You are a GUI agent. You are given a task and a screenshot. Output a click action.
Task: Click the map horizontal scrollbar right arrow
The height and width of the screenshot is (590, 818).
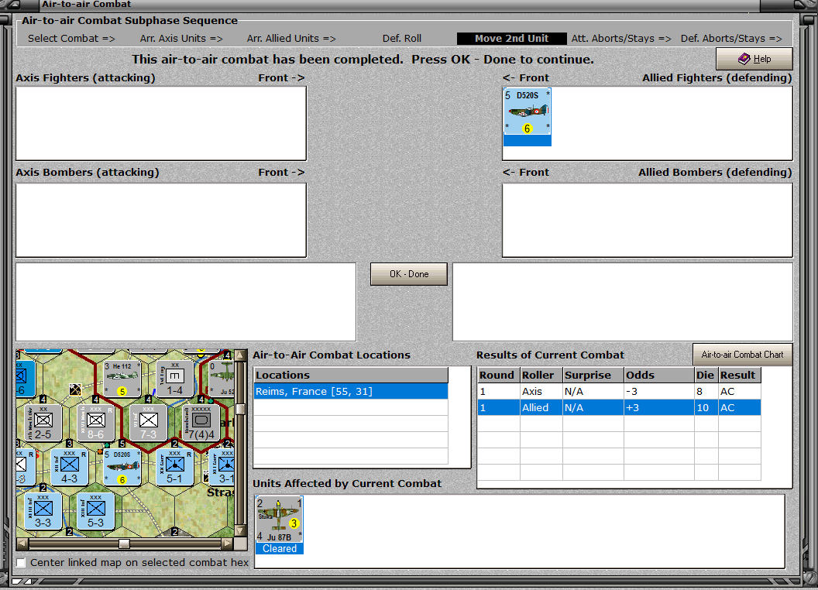click(228, 544)
